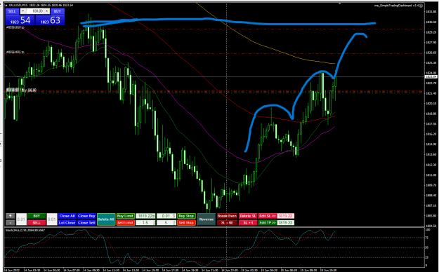Click the buy price tile 1823 63
439x272 pixels.
(50, 20)
